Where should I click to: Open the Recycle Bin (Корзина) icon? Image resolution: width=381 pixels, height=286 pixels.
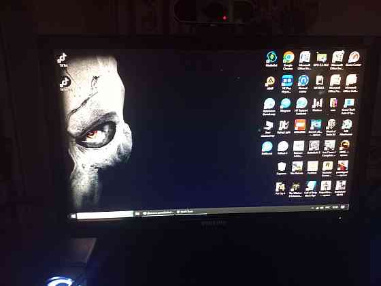[282, 168]
